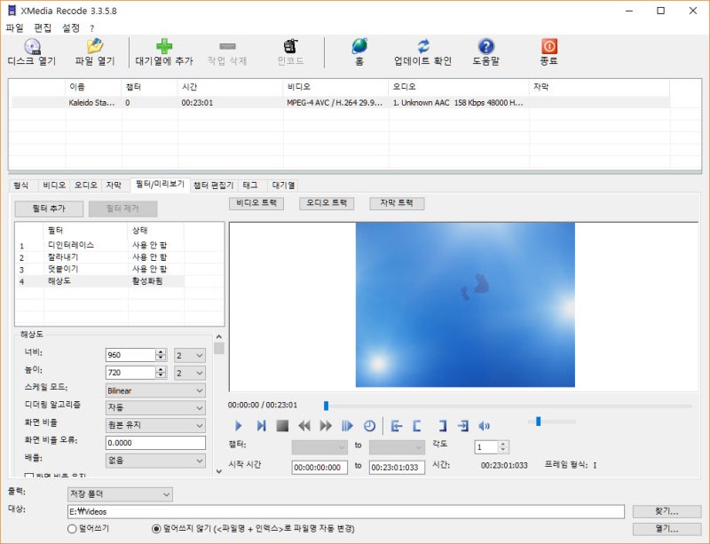Viewport: 710px width, 544px height.
Task: Open the 설정 menu
Action: click(x=71, y=28)
